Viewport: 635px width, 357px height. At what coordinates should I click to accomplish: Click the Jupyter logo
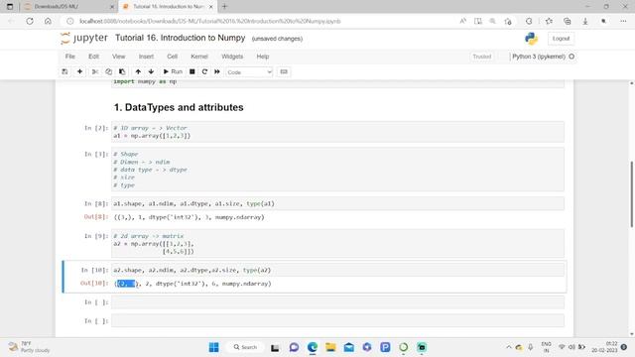coord(84,38)
